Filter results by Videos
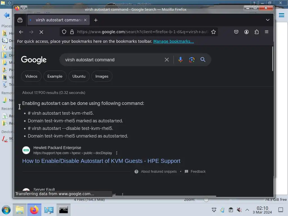Viewport: 288px width, 216px height. (31, 76)
